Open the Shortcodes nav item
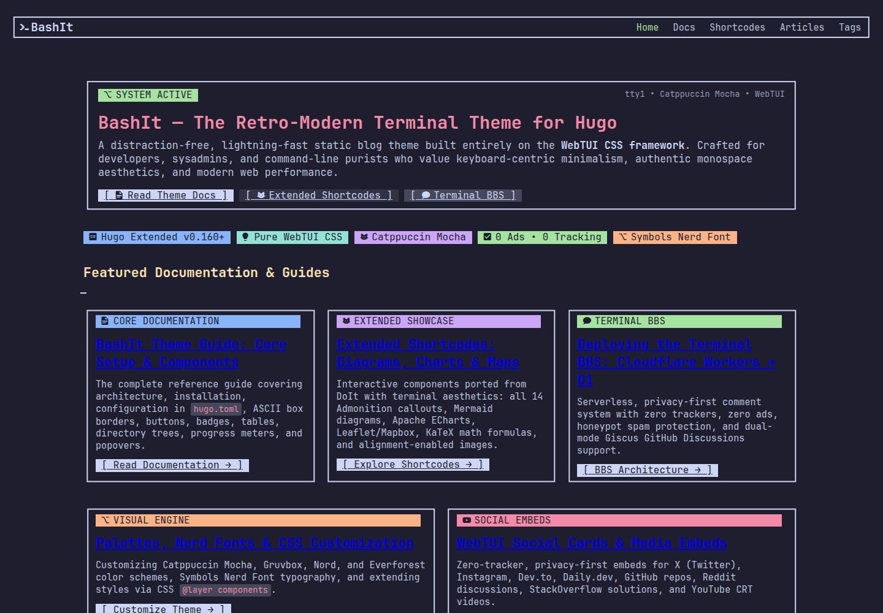Viewport: 883px width, 613px height. tap(738, 28)
